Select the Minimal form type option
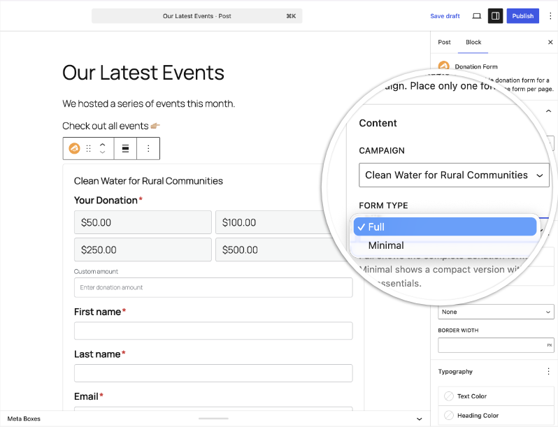This screenshot has height=427, width=558. (x=445, y=245)
